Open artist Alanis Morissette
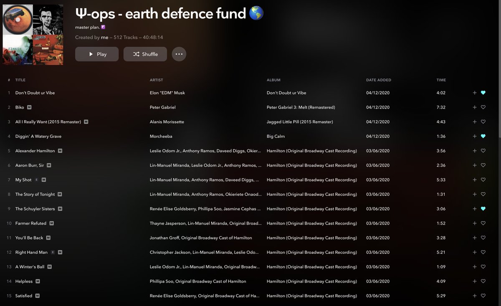The height and width of the screenshot is (306, 501). [x=167, y=122]
